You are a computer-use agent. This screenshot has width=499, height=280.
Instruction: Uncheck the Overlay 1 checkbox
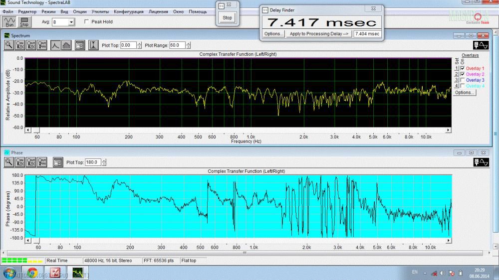[x=463, y=68]
